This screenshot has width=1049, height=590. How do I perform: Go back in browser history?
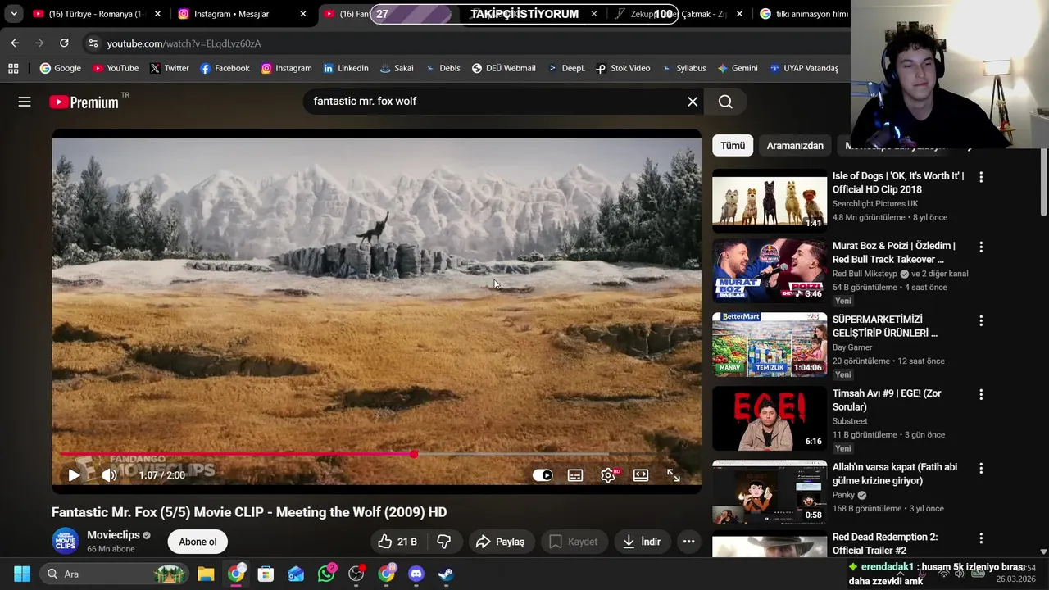point(15,43)
